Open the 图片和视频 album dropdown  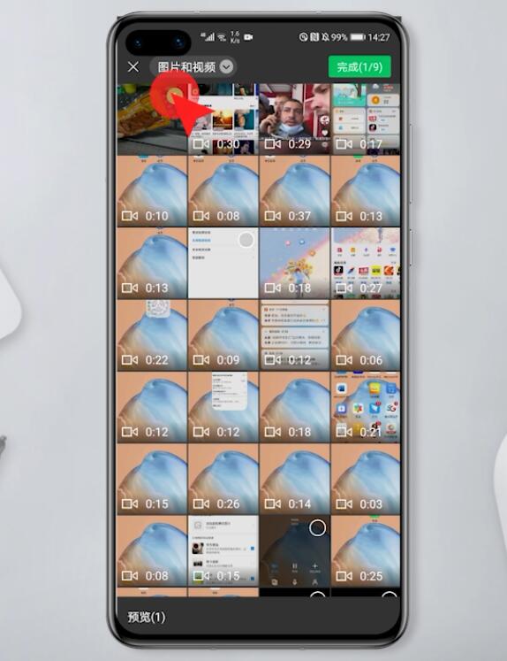[x=193, y=67]
